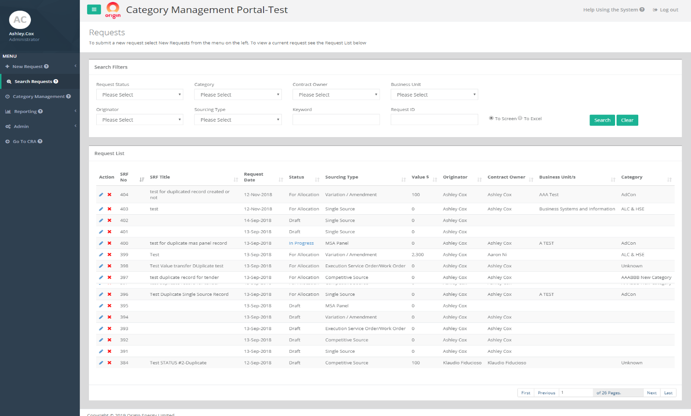This screenshot has width=691, height=416.
Task: Open the In Progress status link
Action: (301, 243)
